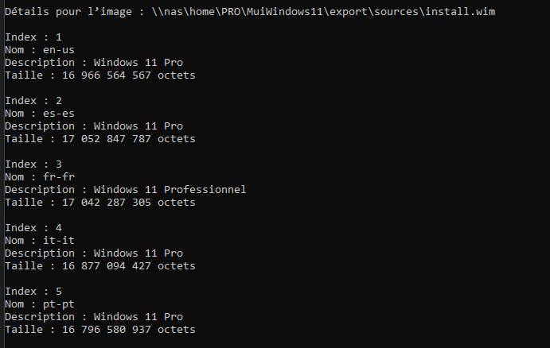The width and height of the screenshot is (550, 348).
Task: Click the 'Index : 3' line
Action: (x=33, y=164)
